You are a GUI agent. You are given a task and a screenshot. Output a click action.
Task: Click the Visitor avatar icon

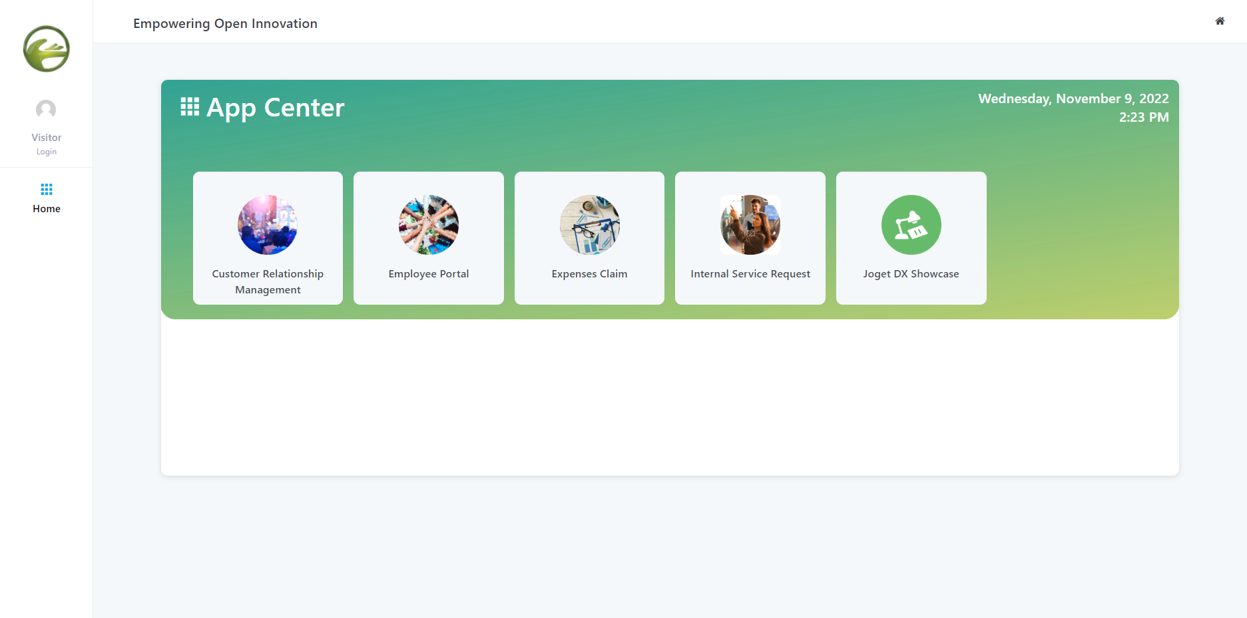tap(46, 110)
